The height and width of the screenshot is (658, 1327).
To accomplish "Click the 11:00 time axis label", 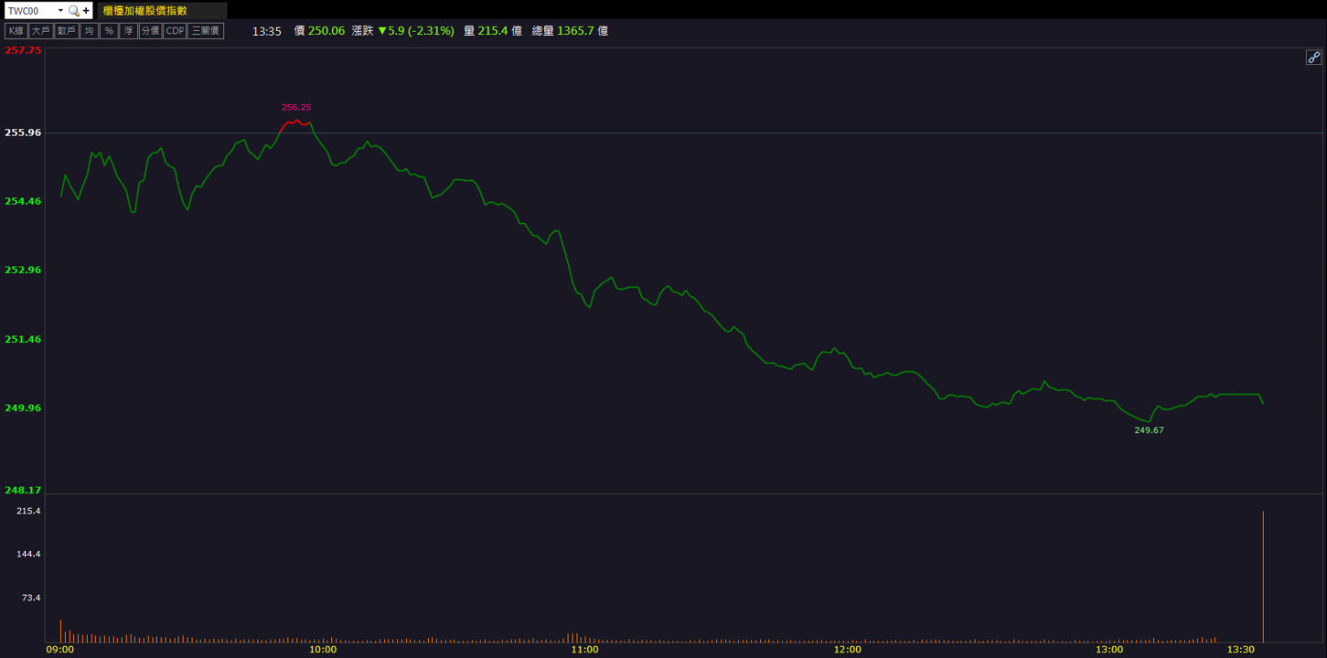I will click(x=584, y=650).
